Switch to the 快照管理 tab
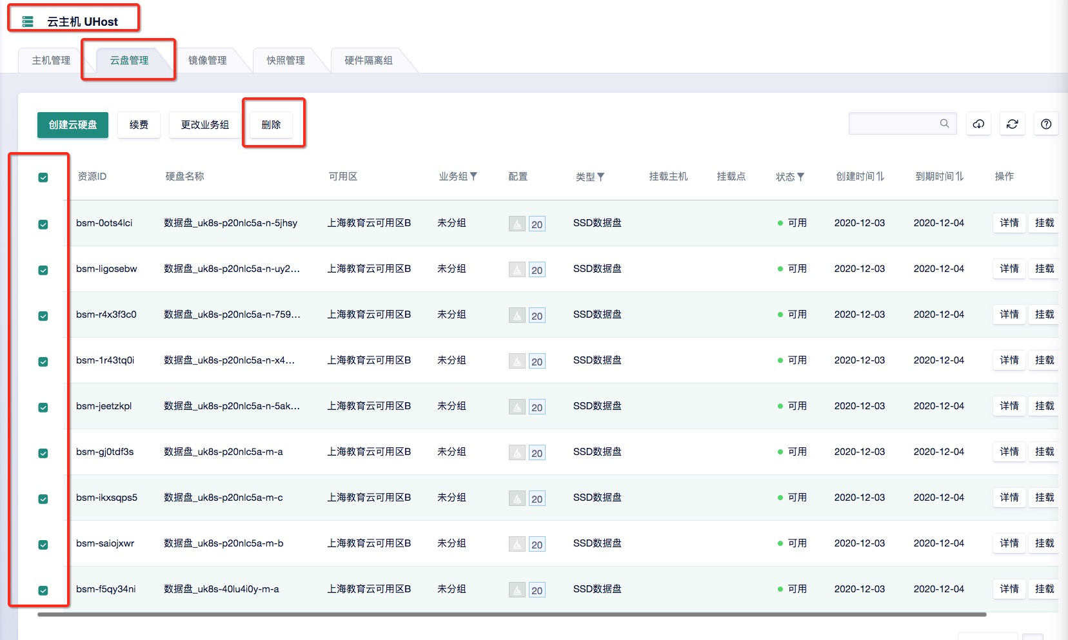 286,60
